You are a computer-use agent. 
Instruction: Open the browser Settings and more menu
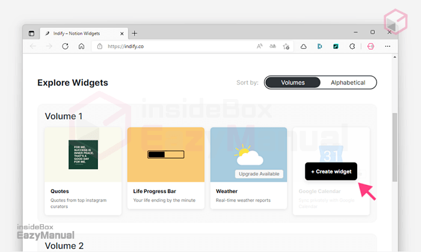coord(387,46)
